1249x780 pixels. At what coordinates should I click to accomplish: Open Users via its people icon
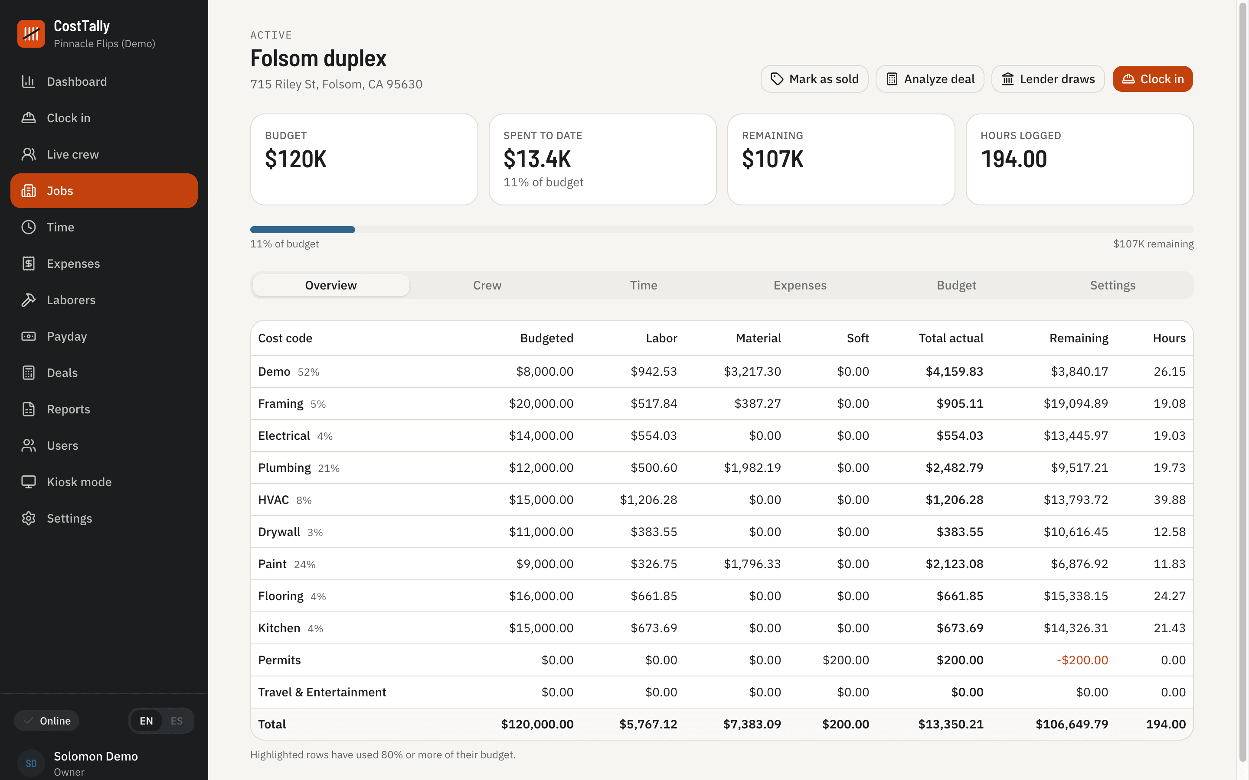click(28, 445)
